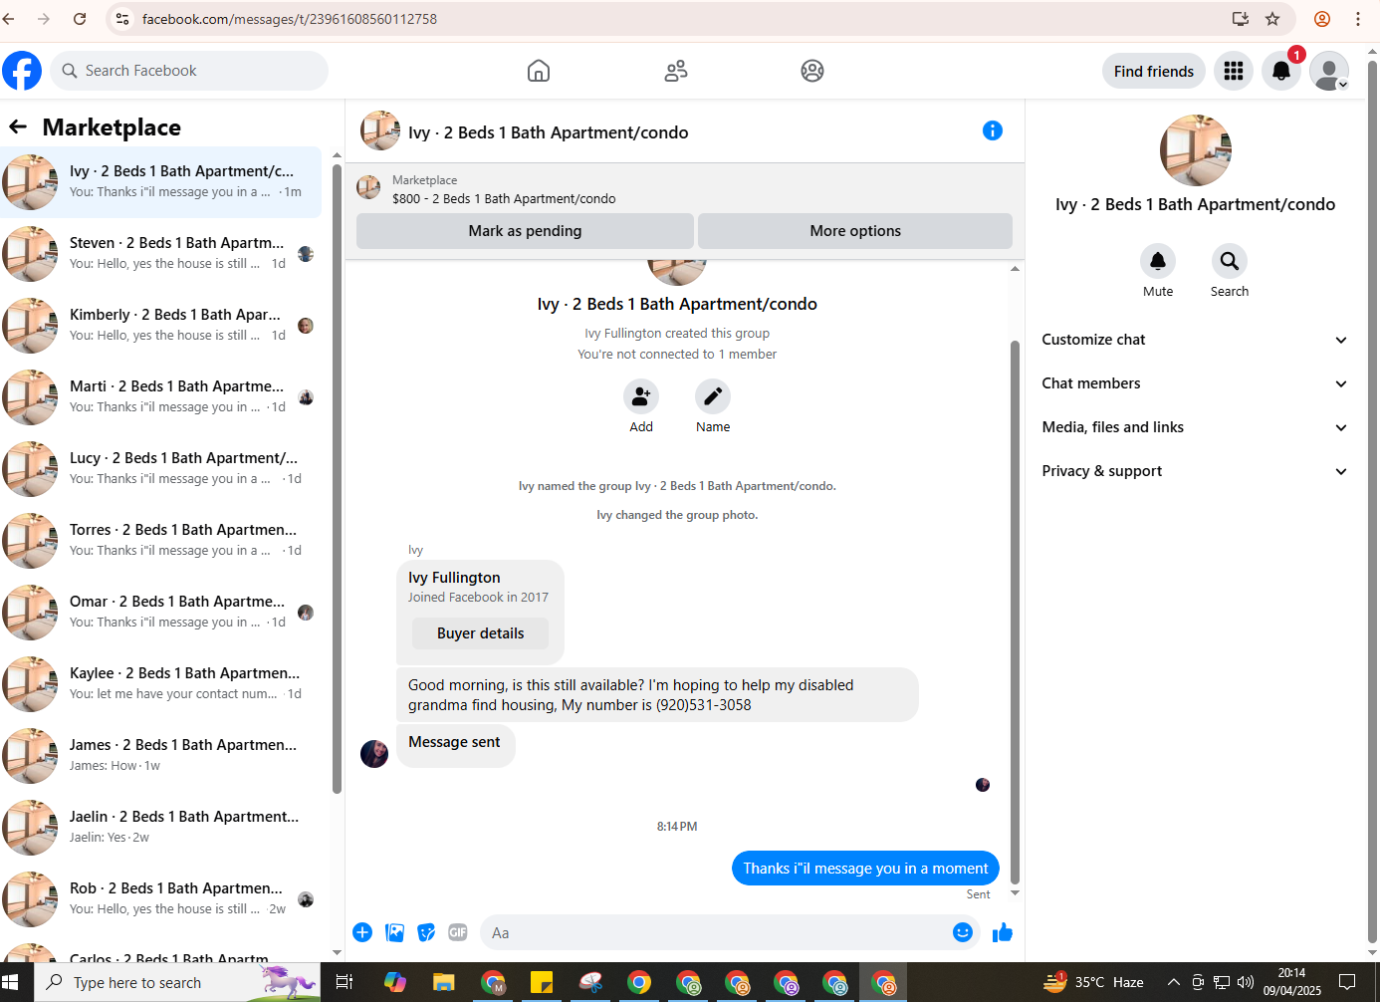Open the taskbar volume icon
The height and width of the screenshot is (1002, 1380).
(x=1245, y=982)
